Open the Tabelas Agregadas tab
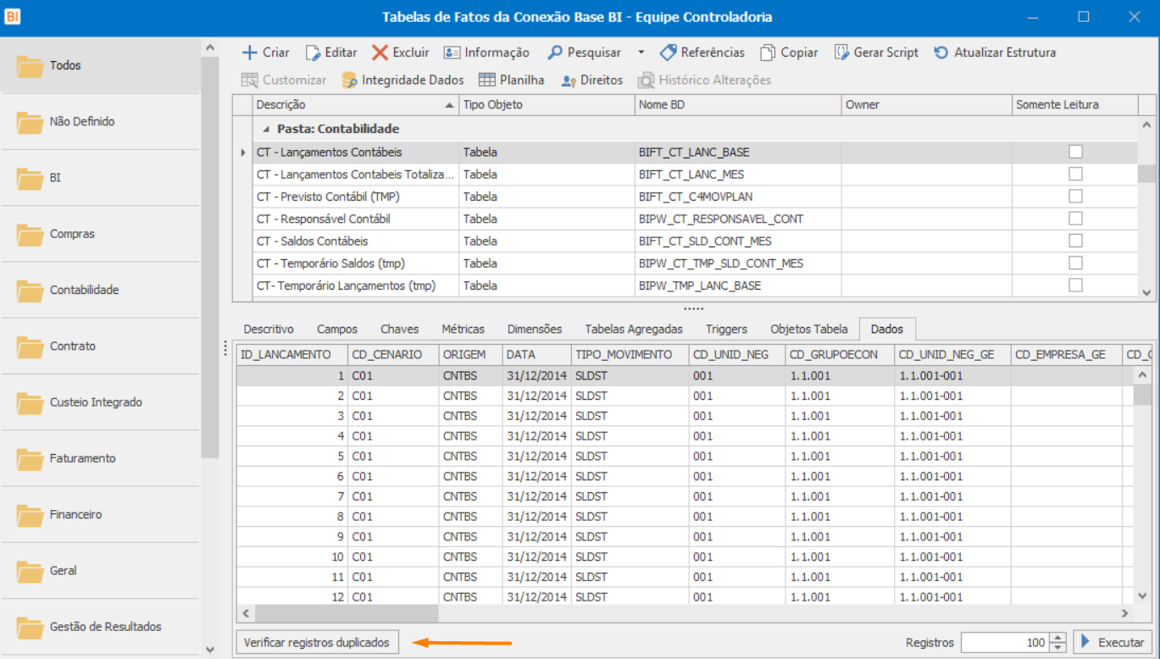The width and height of the screenshot is (1160, 659). (634, 329)
